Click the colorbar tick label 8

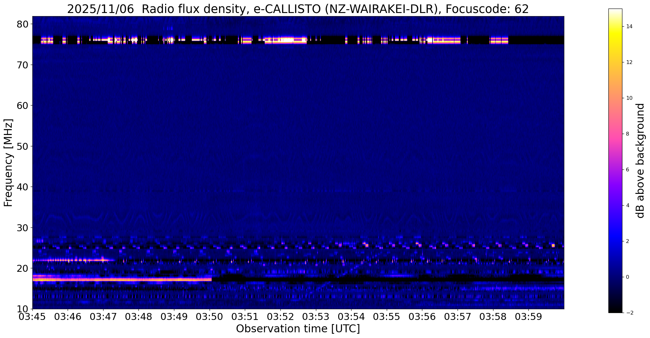click(627, 134)
